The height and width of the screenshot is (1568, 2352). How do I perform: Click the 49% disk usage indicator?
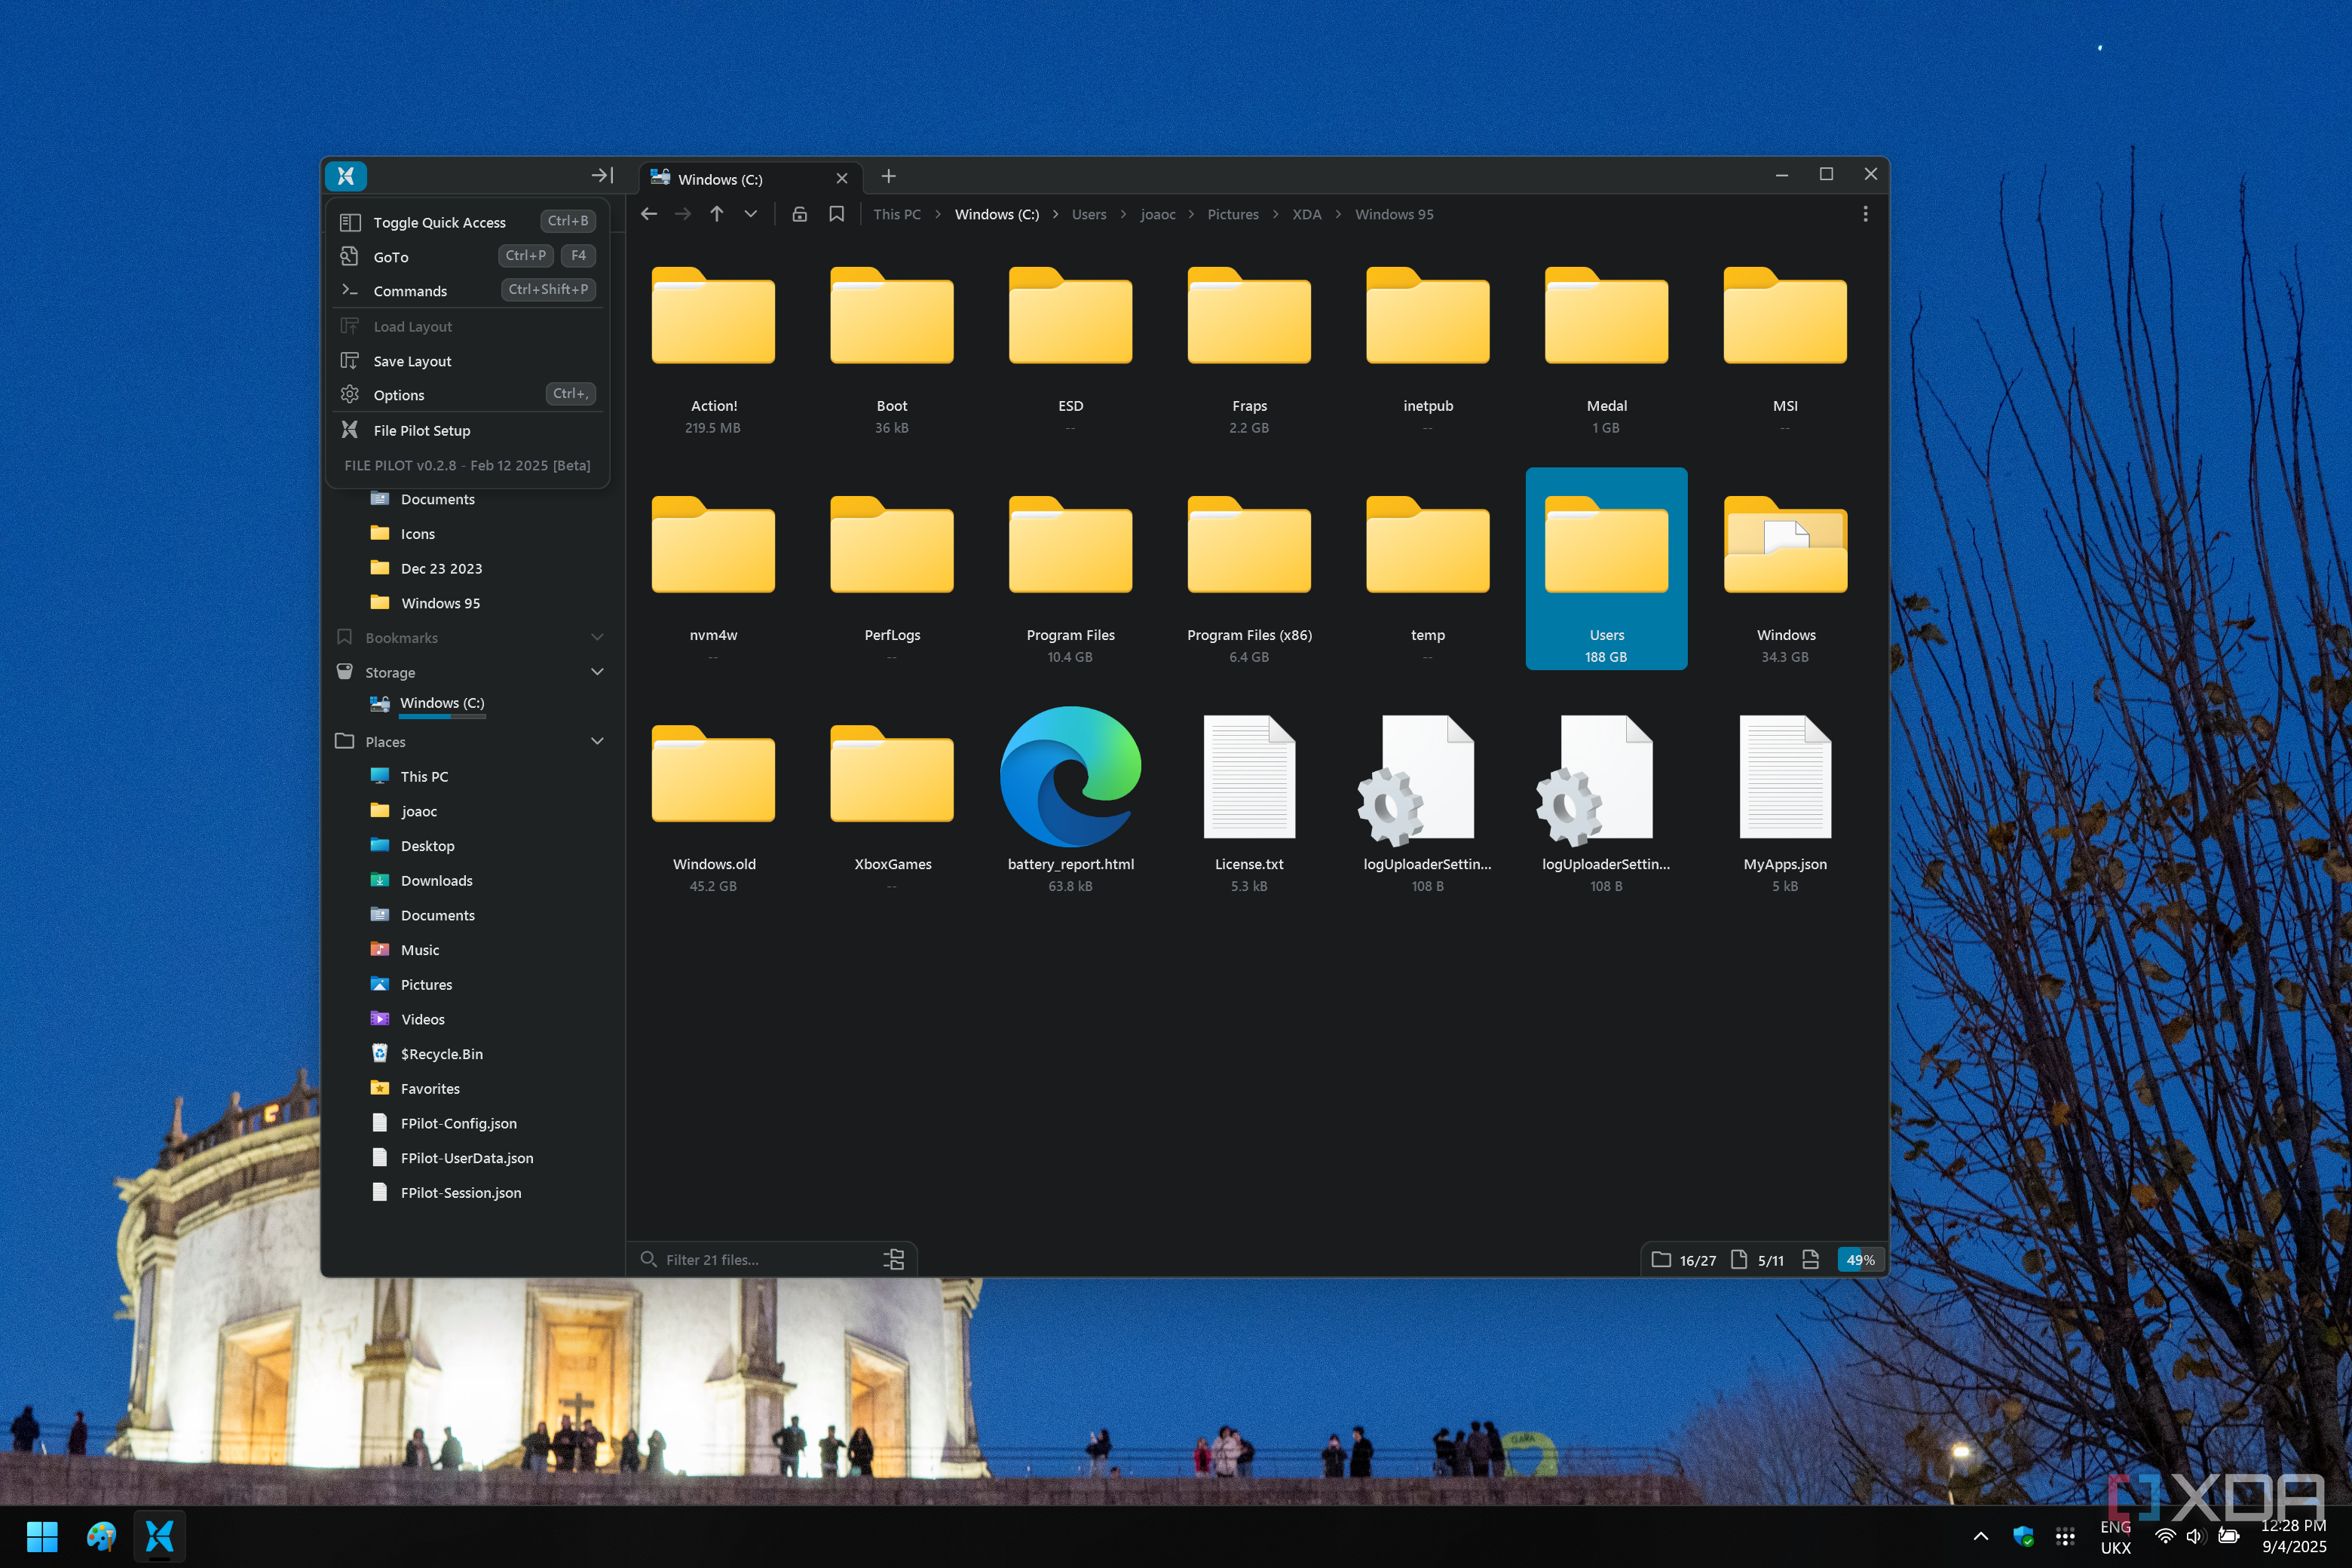[1859, 1259]
